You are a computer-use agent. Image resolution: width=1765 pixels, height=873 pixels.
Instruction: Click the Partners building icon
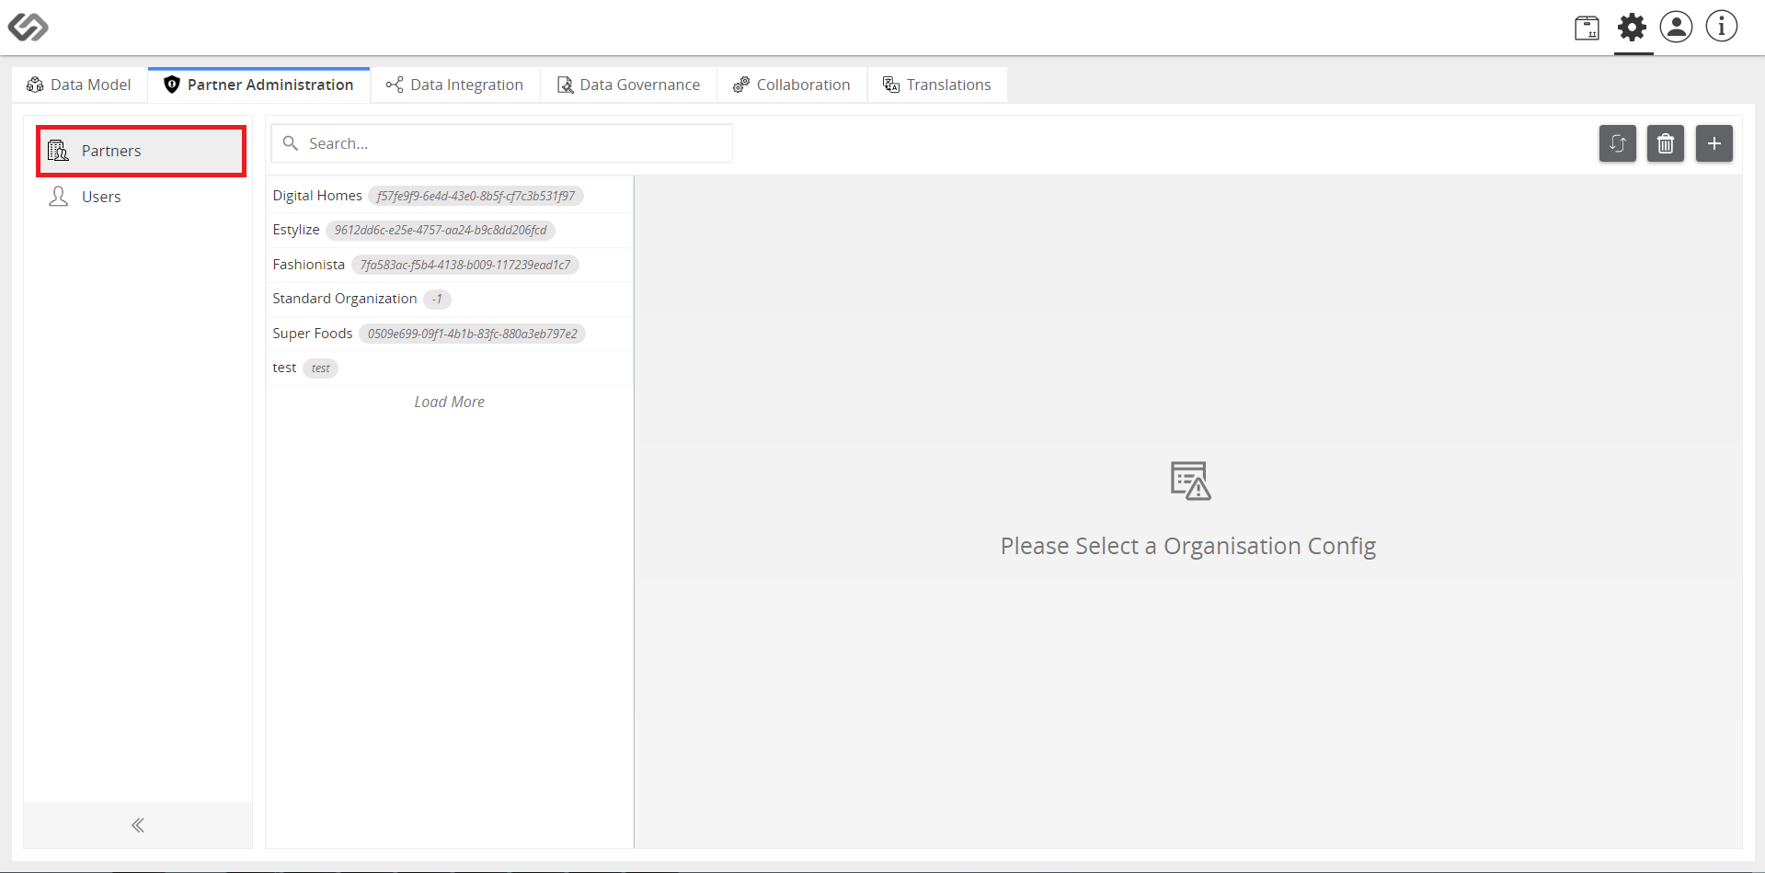tap(59, 151)
